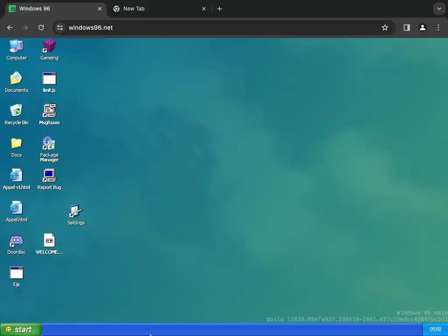Open the Docs folder icon

point(16,147)
